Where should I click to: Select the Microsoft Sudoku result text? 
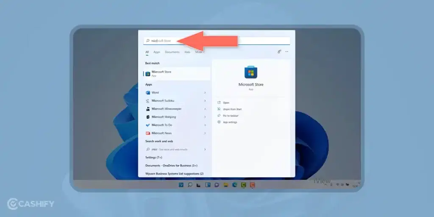pyautogui.click(x=163, y=101)
